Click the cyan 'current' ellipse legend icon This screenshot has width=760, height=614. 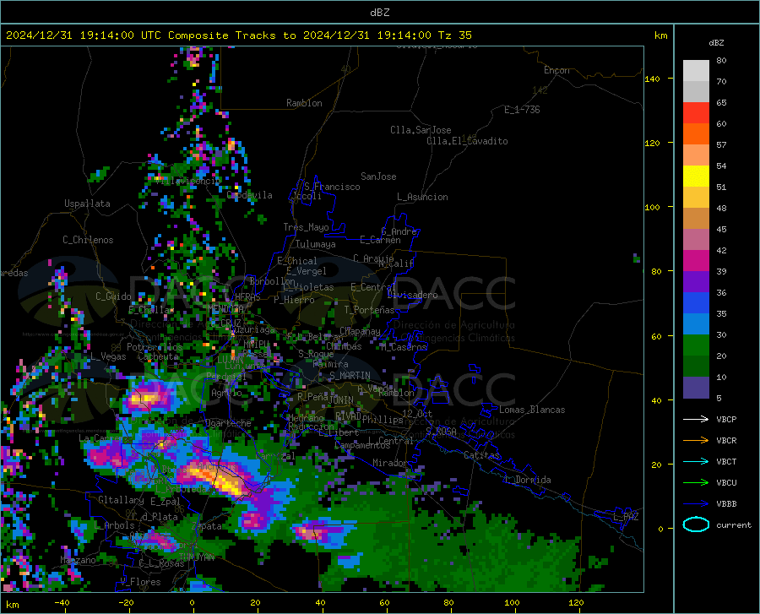696,524
